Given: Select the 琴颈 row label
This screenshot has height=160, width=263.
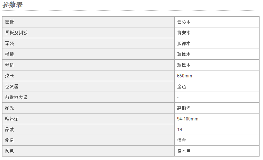Looking at the screenshot, I should coord(9,43).
